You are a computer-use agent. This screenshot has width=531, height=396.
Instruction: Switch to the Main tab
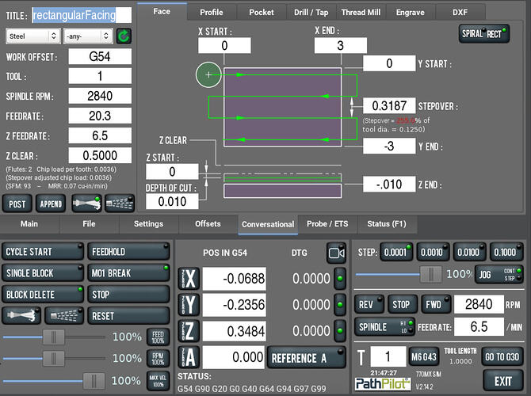(x=29, y=223)
